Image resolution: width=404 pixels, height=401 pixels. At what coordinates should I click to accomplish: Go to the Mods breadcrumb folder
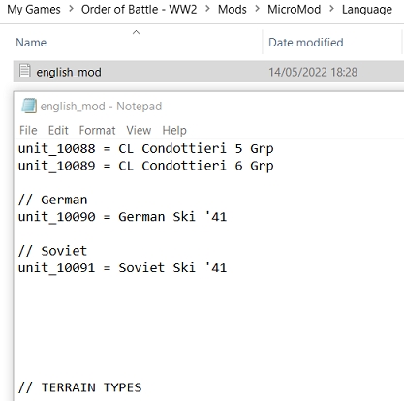pos(233,10)
